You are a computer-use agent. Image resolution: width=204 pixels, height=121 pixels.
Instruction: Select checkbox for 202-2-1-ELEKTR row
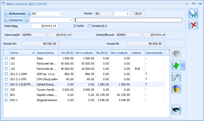[x=6, y=84]
